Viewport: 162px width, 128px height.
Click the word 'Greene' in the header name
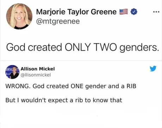[x=104, y=12]
